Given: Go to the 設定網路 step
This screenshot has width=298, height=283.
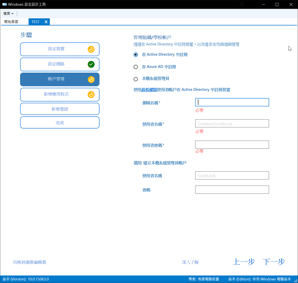Looking at the screenshot, I should point(60,64).
